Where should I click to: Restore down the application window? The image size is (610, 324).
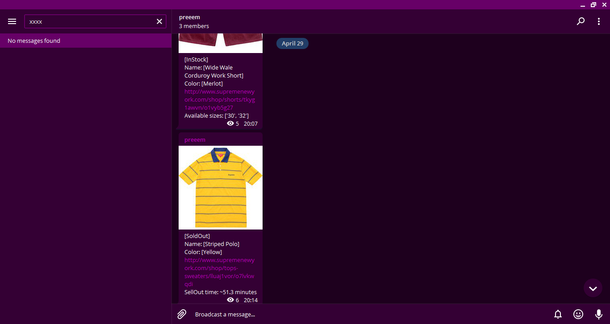[x=593, y=4]
